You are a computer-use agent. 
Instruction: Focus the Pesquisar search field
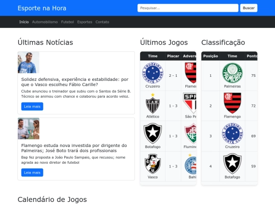[x=188, y=8]
